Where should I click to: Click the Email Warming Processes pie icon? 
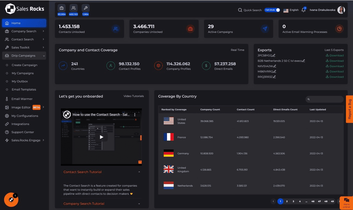(339, 29)
